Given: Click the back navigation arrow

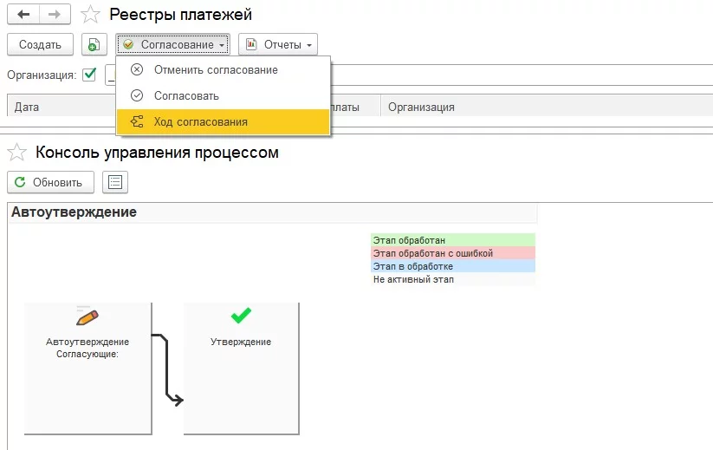Looking at the screenshot, I should tap(23, 15).
